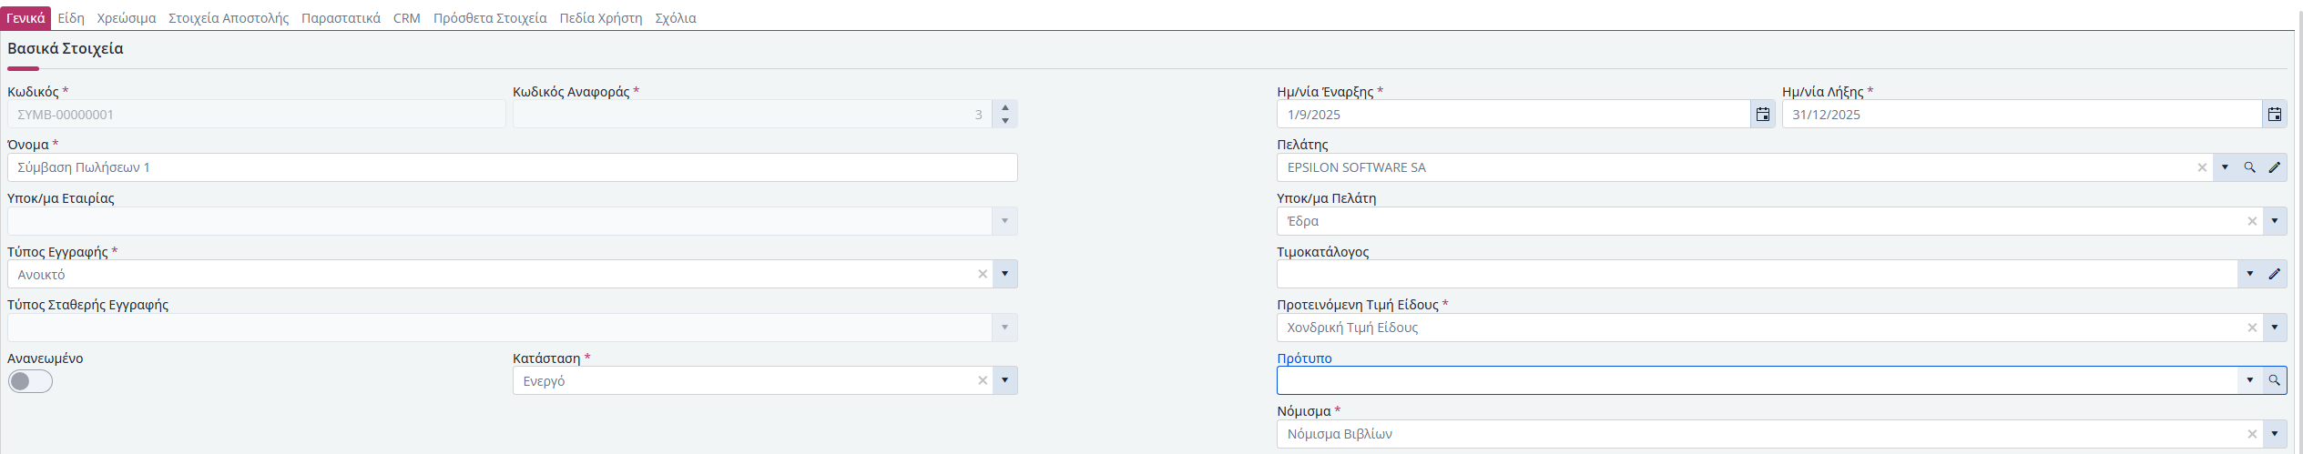Click into the Όνομα text field
Image resolution: width=2303 pixels, height=454 pixels.
[510, 167]
